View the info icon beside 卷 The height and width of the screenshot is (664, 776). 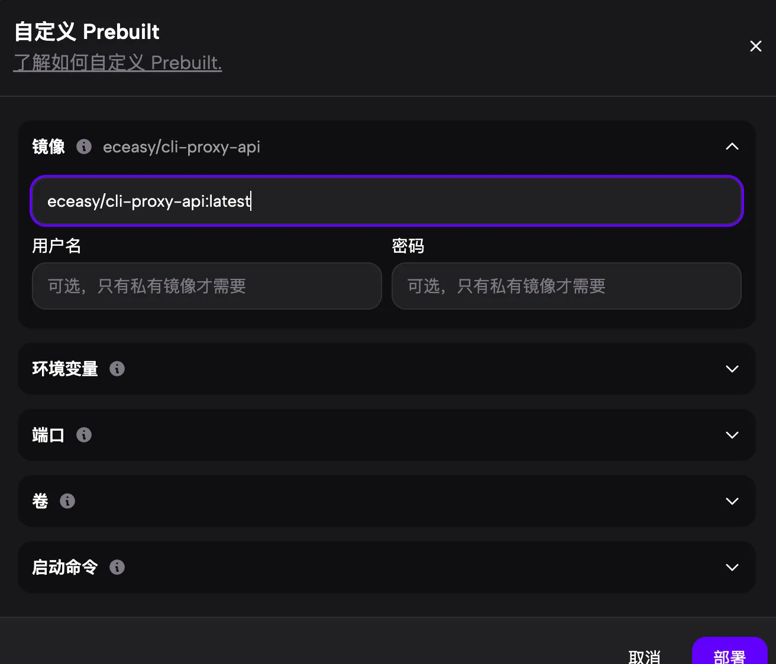(67, 501)
